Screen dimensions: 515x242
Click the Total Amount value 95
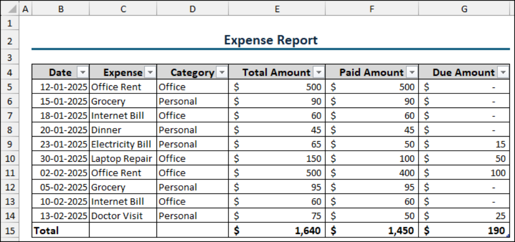coord(277,187)
